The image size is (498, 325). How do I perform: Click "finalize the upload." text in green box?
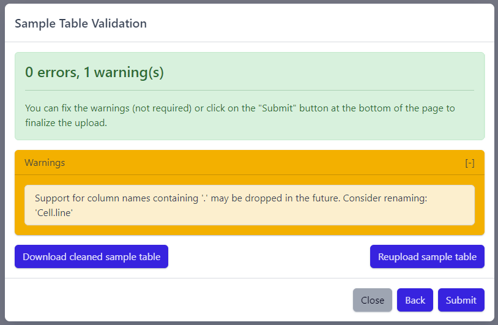(66, 122)
